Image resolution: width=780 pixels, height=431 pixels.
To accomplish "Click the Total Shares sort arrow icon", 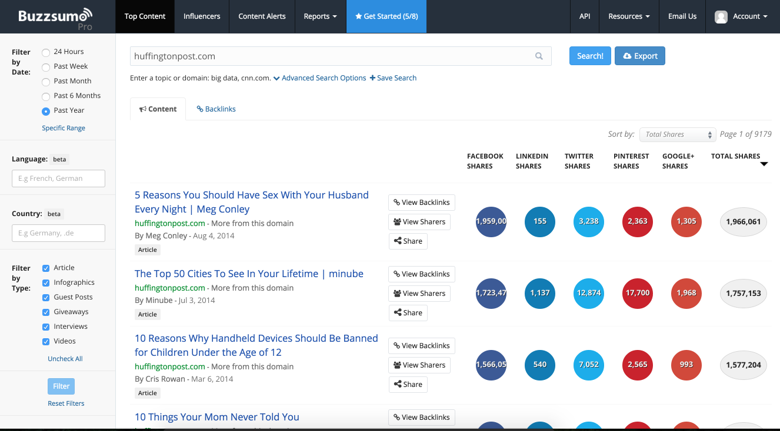I will pyautogui.click(x=764, y=164).
